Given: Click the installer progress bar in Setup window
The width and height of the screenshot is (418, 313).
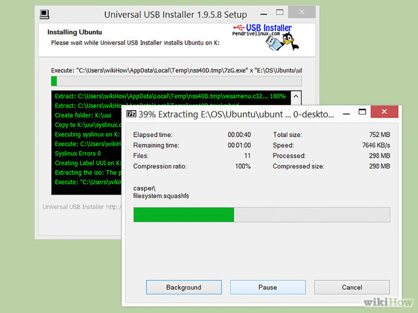Looking at the screenshot, I should pyautogui.click(x=176, y=81).
